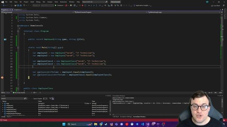This screenshot has height=127, width=227.
Task: Switch to the Program.cs editor tab
Action: (5, 10)
